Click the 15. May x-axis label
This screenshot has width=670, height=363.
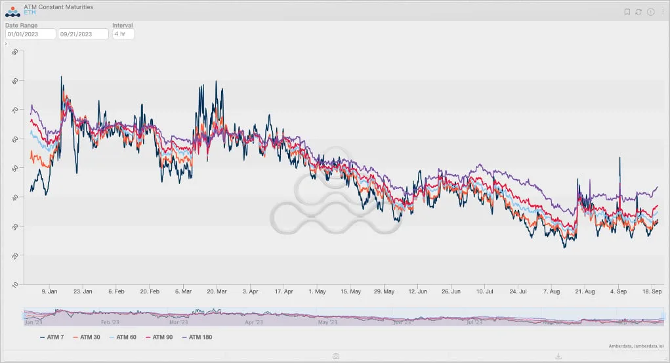pos(351,291)
